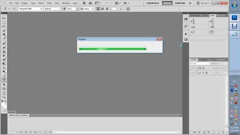Click the Launch Bridge icon
240x135 pixels.
click(x=84, y=3)
